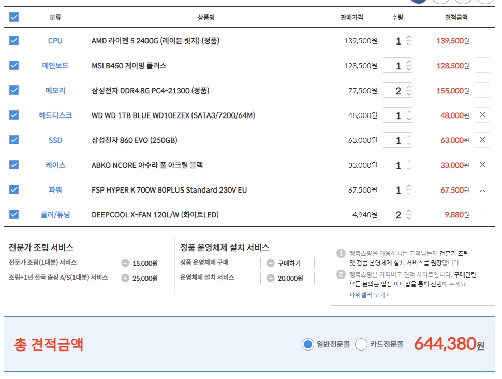Click product name DEEPCOOL X-FAN 120L/W
Image resolution: width=502 pixels, height=379 pixels.
click(155, 215)
